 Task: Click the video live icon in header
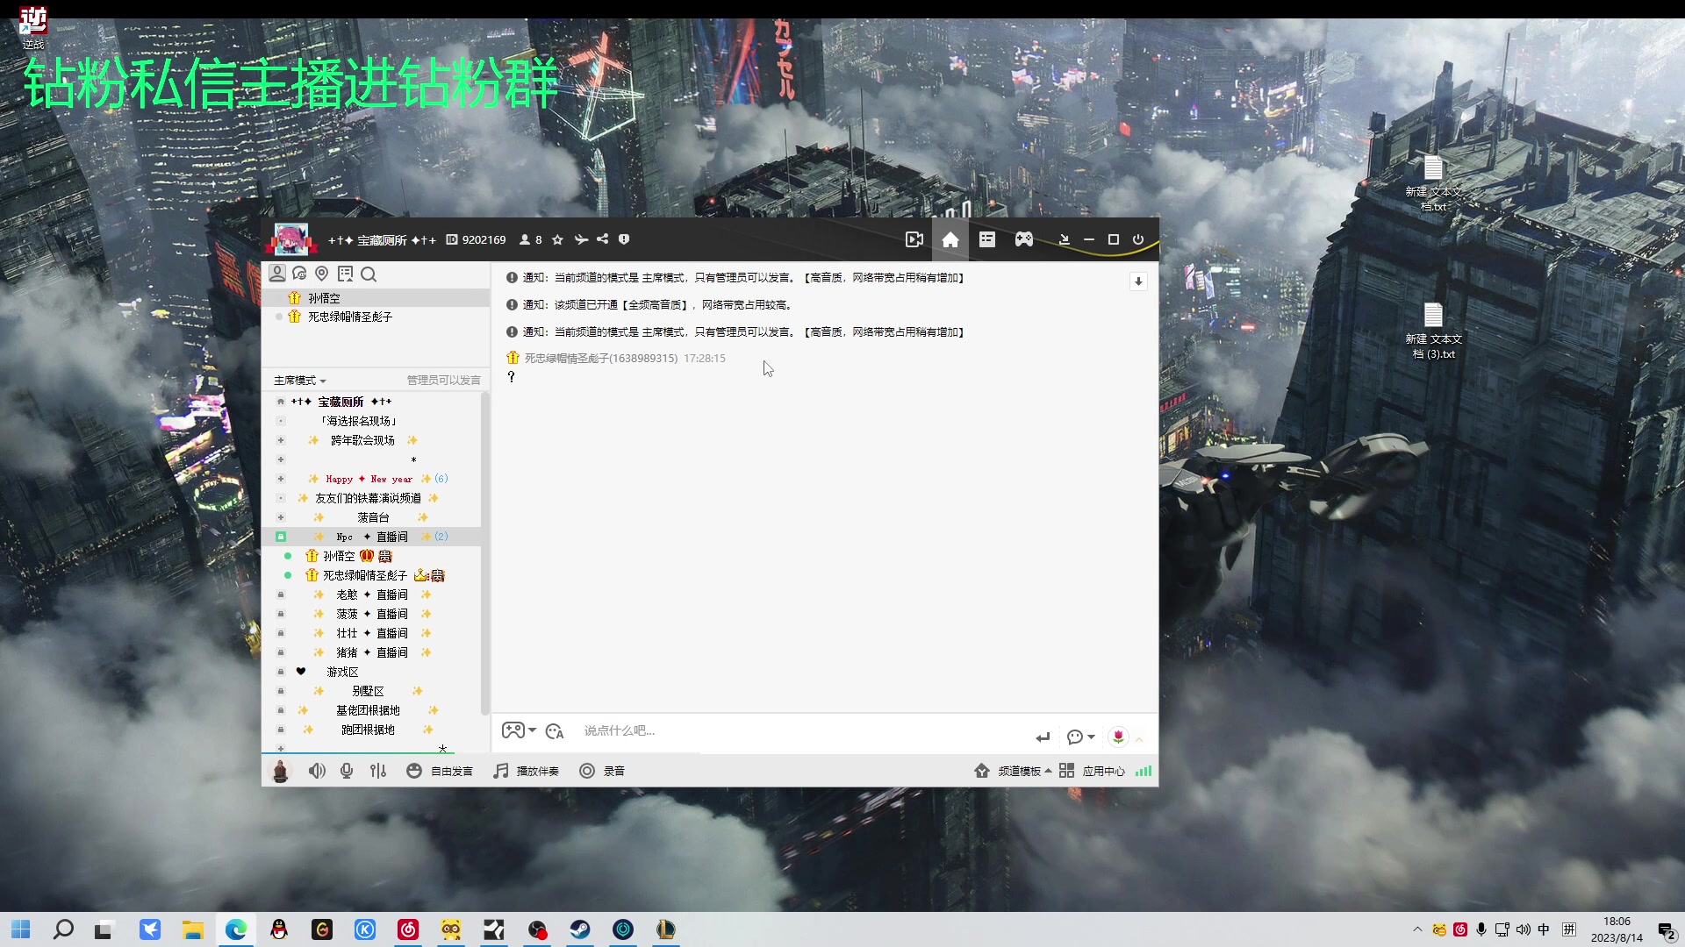tap(914, 239)
